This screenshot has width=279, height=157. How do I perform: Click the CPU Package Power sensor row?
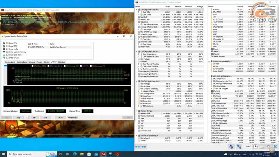171,94
